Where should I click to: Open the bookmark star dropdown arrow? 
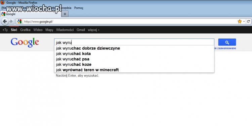[244, 21]
